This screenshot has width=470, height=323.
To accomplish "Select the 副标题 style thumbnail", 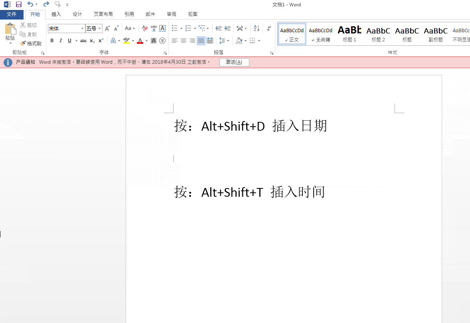I will coord(436,34).
